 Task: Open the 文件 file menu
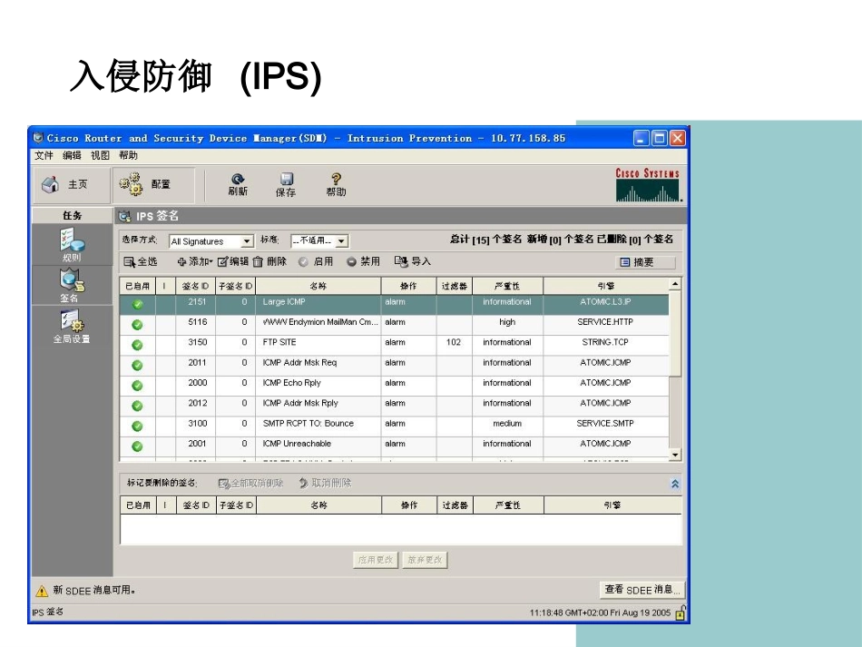click(x=44, y=155)
